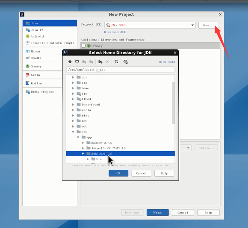
Task: Click the New Folder toolbar icon
Action: 100,61
